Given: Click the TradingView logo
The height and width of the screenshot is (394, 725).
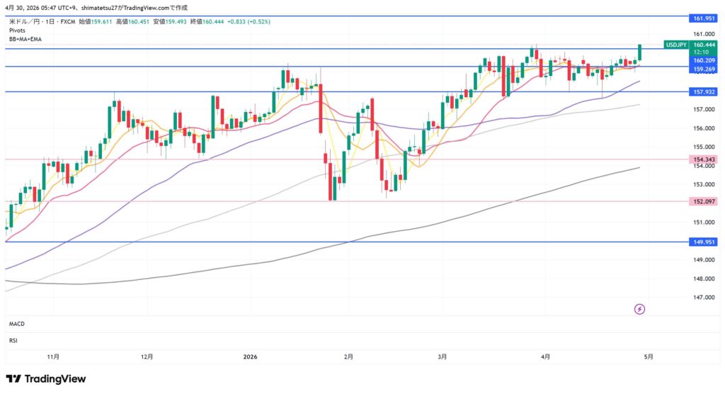Looking at the screenshot, I should pyautogui.click(x=46, y=379).
